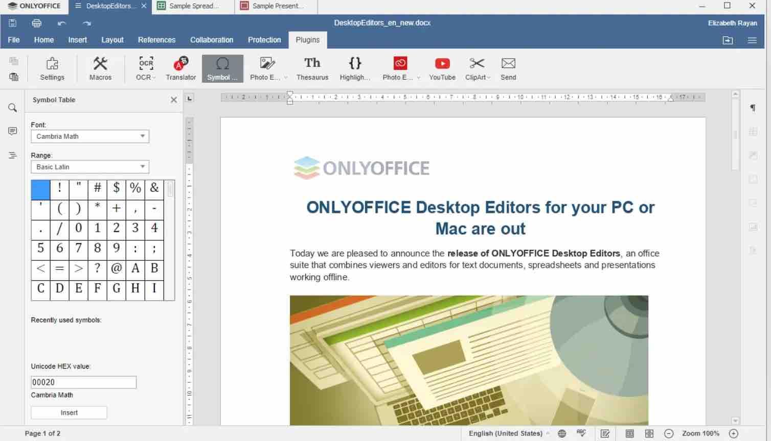This screenshot has width=771, height=441.
Task: Open the Navigation headings panel
Action: [x=13, y=155]
